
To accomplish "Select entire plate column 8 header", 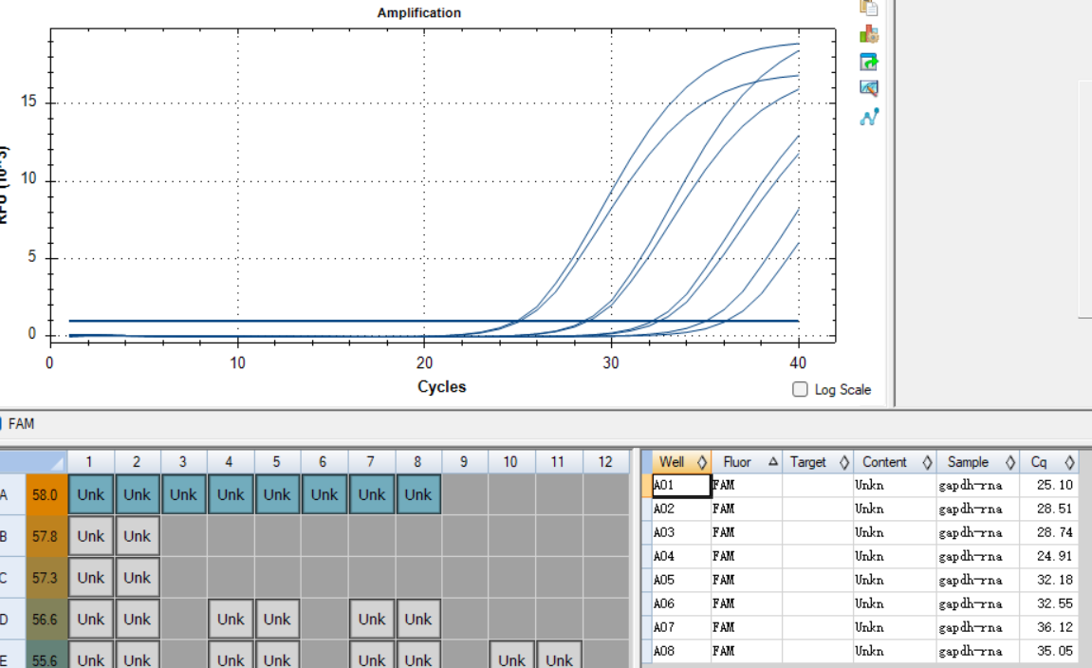I will 418,462.
